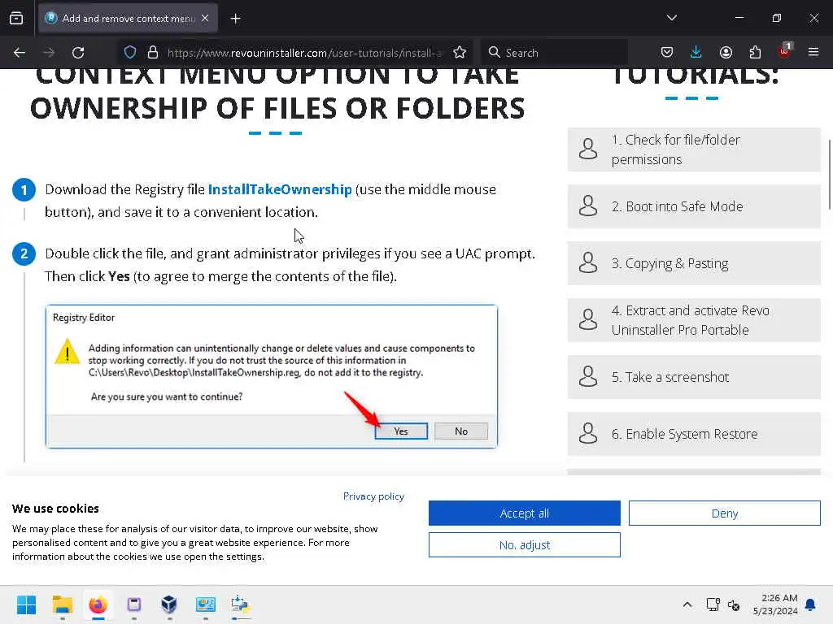Screen dimensions: 833x624
Task: Open tutorial 3. Copying & Pasting
Action: pyautogui.click(x=694, y=263)
